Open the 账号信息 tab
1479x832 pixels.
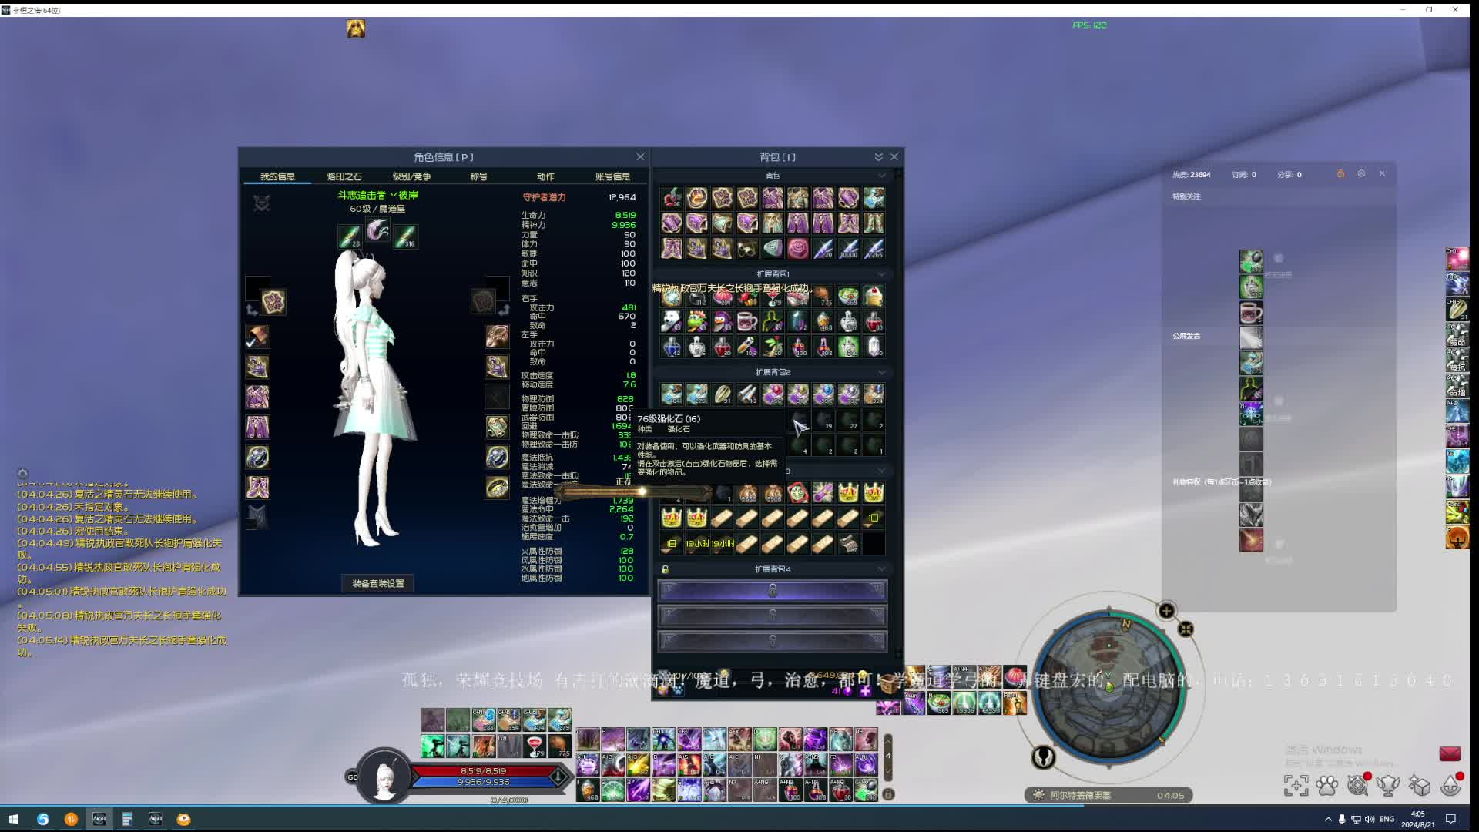click(612, 176)
